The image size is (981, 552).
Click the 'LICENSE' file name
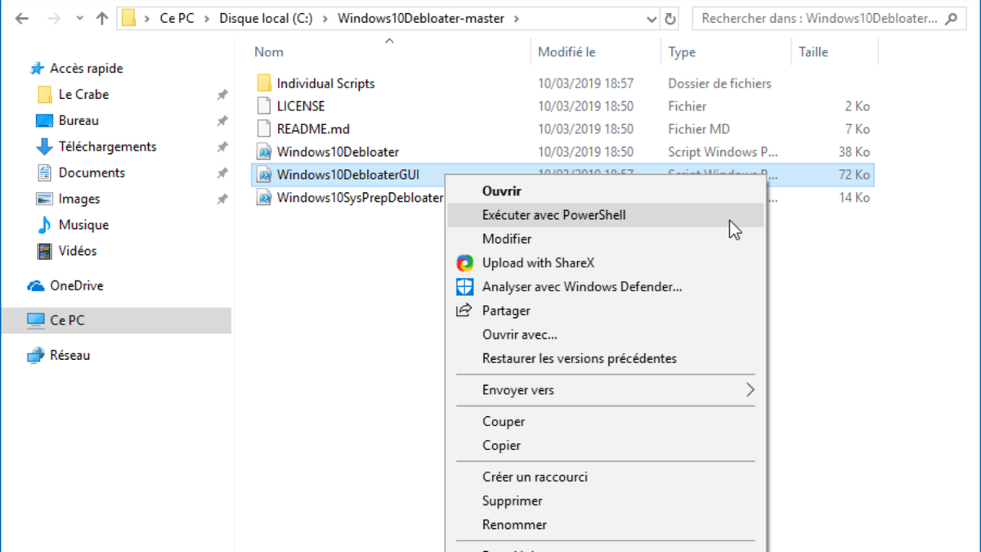pos(301,105)
